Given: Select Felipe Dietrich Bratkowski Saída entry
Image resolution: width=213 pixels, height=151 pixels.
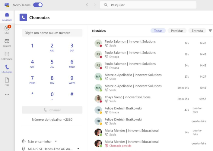Looking at the screenshot, I should click(151, 121).
